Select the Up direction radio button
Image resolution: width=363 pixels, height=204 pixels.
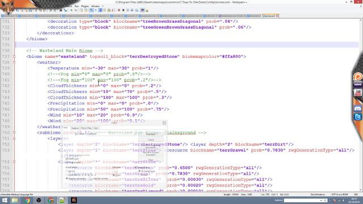[x=113, y=171]
